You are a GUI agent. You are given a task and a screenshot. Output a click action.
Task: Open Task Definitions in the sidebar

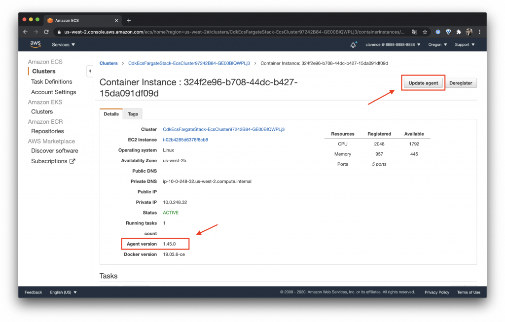[x=51, y=82]
